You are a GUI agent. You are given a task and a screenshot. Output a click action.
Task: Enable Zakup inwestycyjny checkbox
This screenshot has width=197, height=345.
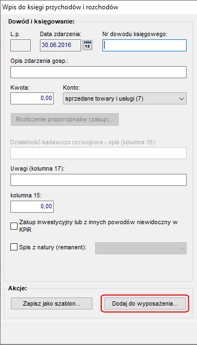[14, 226]
